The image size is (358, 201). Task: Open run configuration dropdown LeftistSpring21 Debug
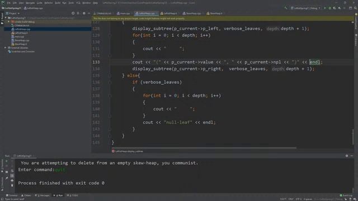click(x=305, y=8)
